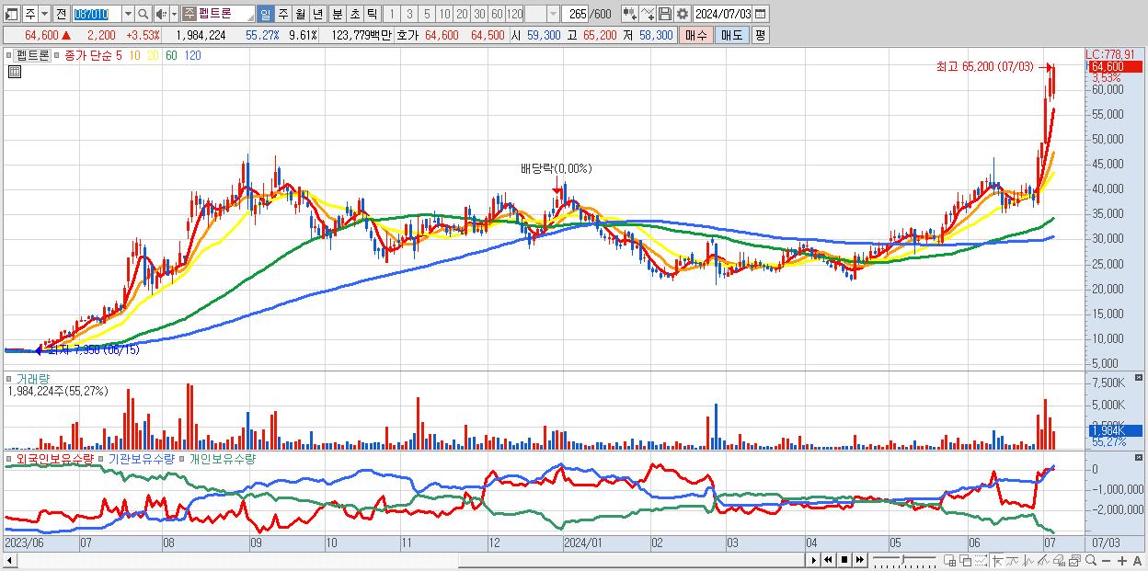The image size is (1148, 571).
Task: Select the 틱 (tick) period toggle
Action: click(x=372, y=14)
